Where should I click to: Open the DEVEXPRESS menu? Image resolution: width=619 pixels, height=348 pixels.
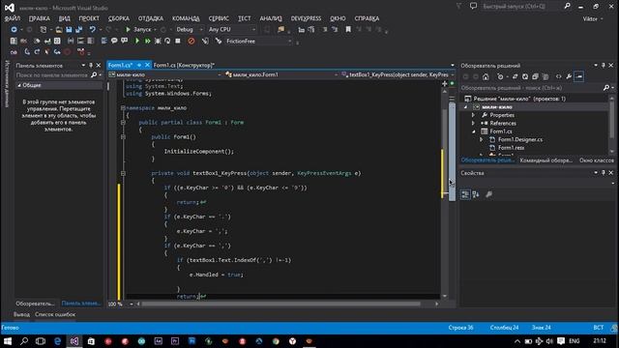306,18
